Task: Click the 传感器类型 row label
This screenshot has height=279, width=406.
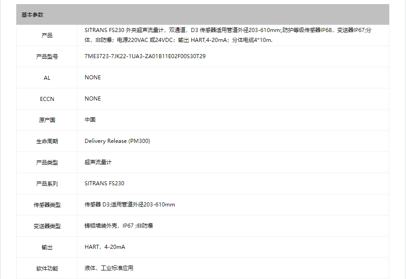Action: point(47,205)
